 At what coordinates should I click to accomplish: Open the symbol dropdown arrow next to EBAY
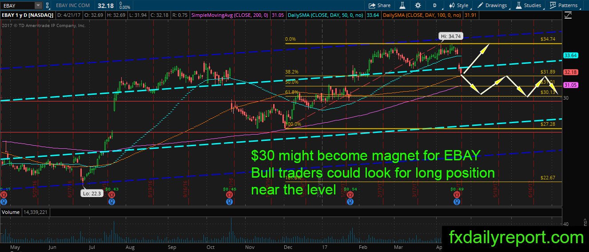click(x=37, y=5)
